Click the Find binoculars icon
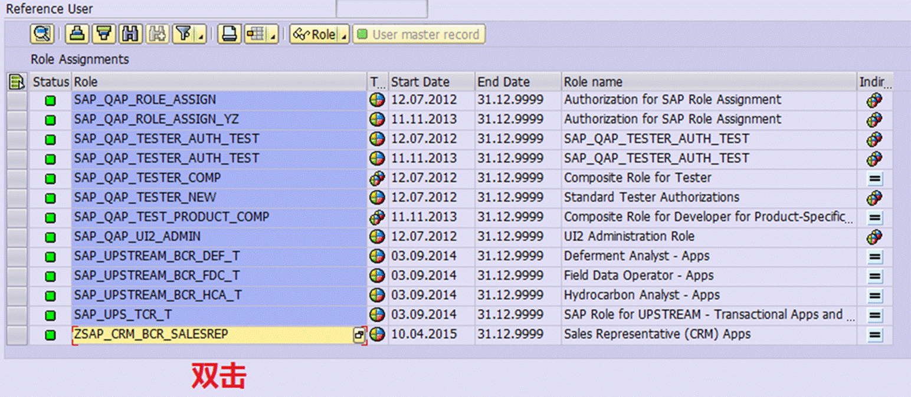Screen dimensions: 911x397 click(131, 34)
